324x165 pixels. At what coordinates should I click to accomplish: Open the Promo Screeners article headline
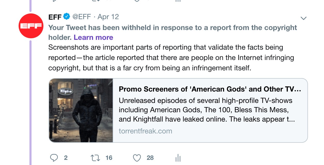coord(210,89)
